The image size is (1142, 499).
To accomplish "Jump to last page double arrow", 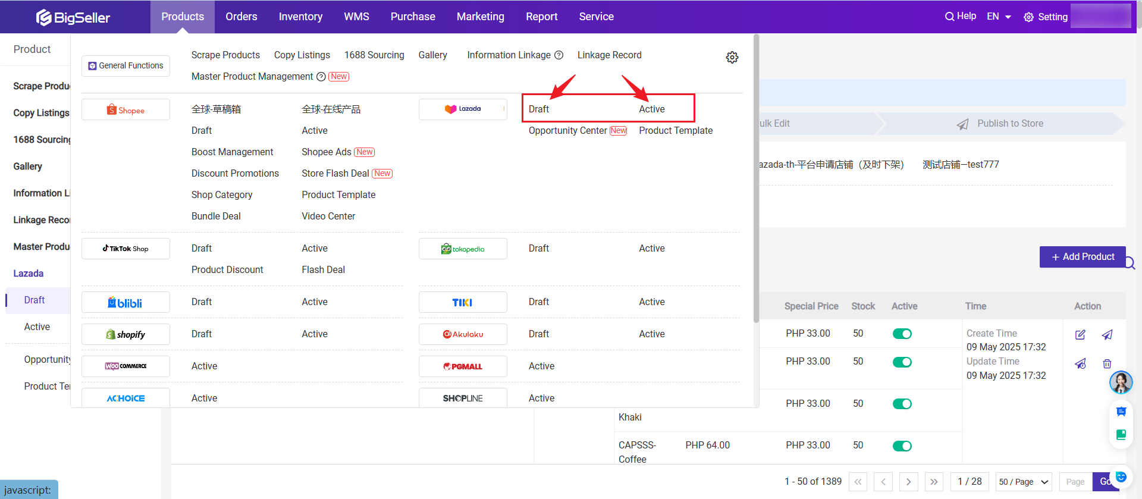I will pos(934,482).
